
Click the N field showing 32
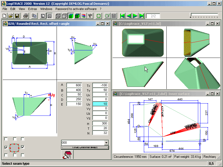(x=100, y=133)
